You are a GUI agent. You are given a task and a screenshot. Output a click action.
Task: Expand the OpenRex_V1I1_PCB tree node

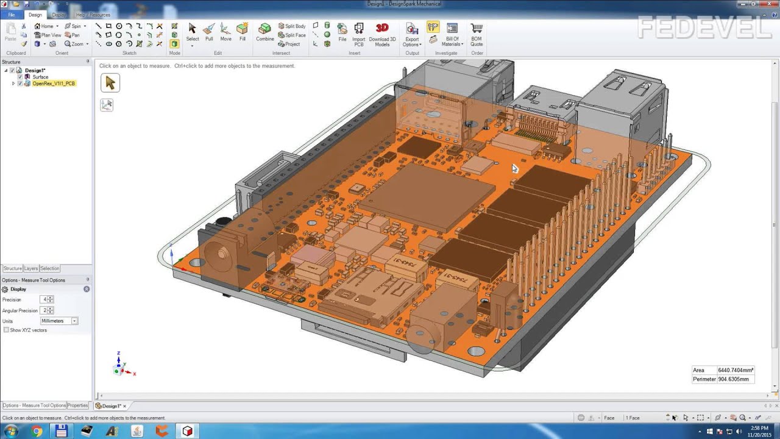pyautogui.click(x=13, y=84)
